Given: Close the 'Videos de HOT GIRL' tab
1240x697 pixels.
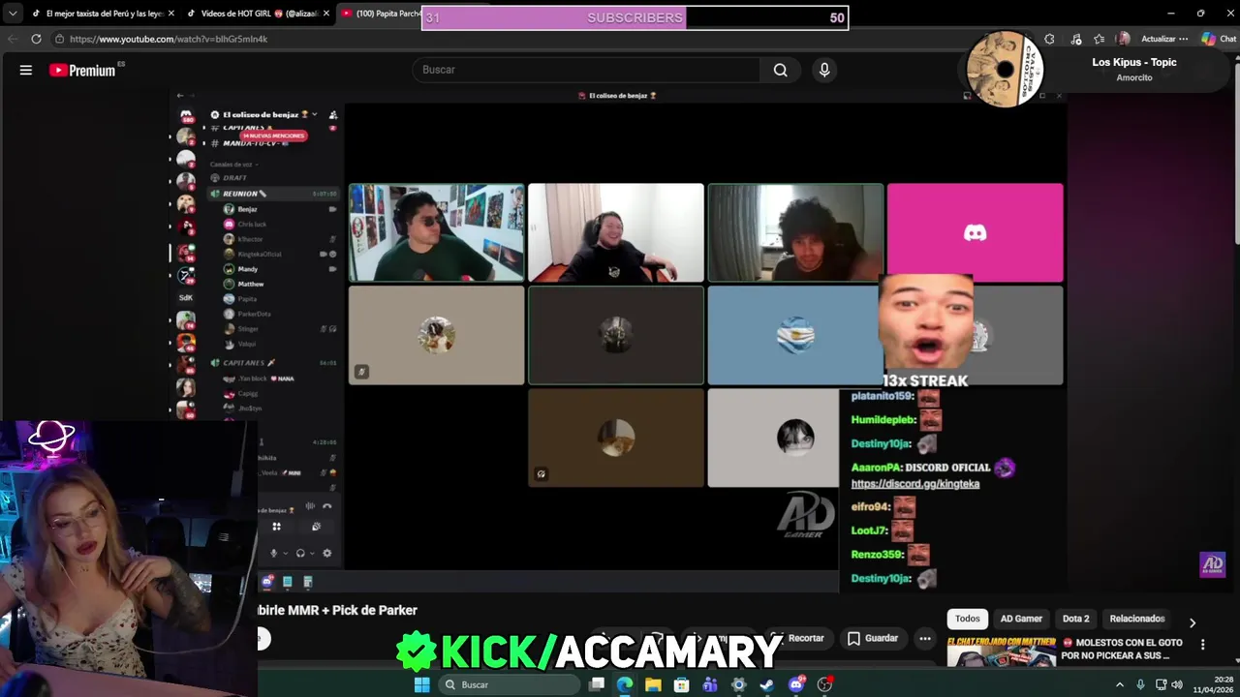Looking at the screenshot, I should (x=326, y=14).
